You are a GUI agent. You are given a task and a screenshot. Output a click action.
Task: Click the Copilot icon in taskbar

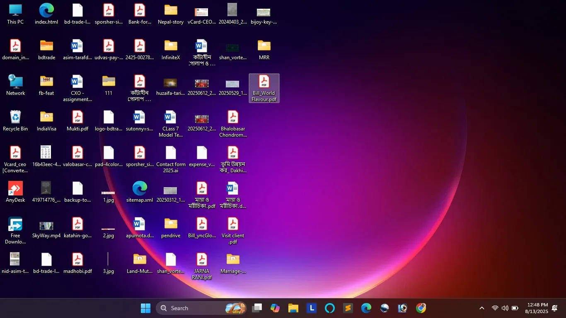click(275, 308)
